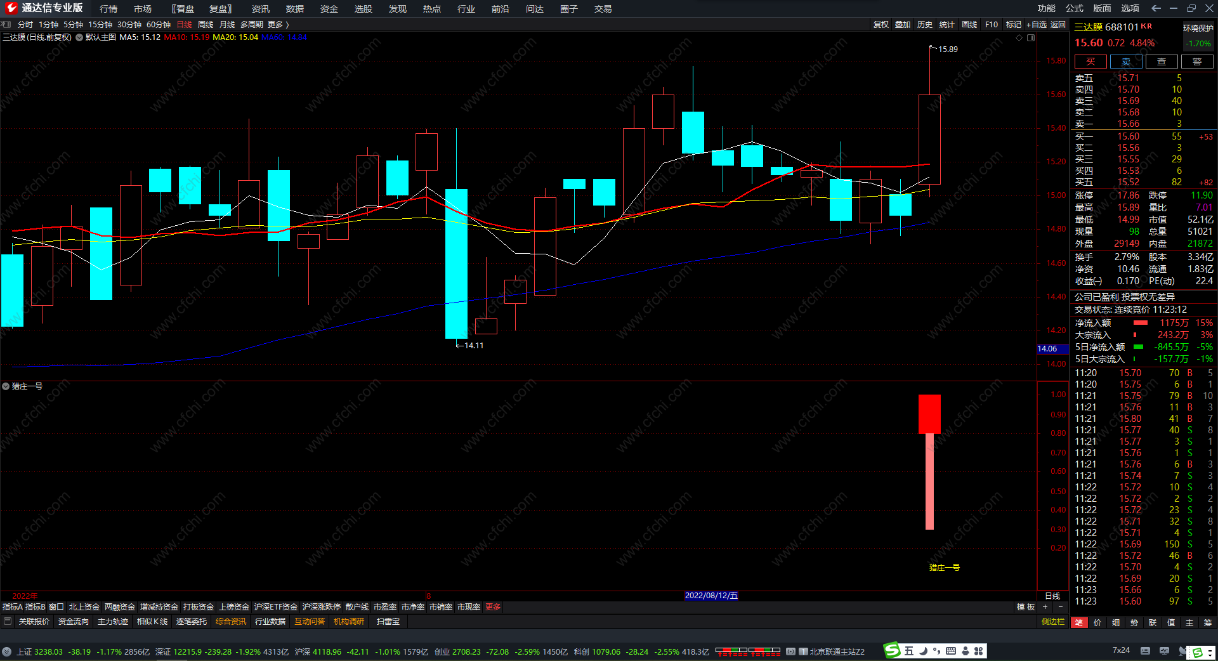Select the 筹 chip distribution tab
The width and height of the screenshot is (1218, 661).
click(1207, 622)
